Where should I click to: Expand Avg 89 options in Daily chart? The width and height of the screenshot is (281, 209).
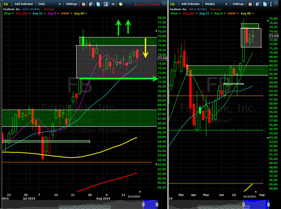[86, 14]
